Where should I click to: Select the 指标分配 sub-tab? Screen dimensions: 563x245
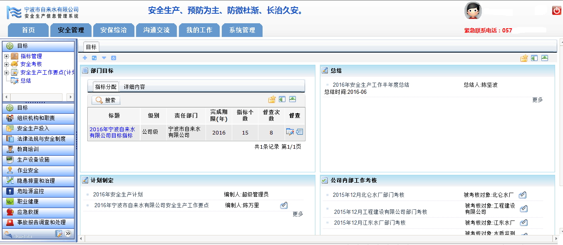106,87
